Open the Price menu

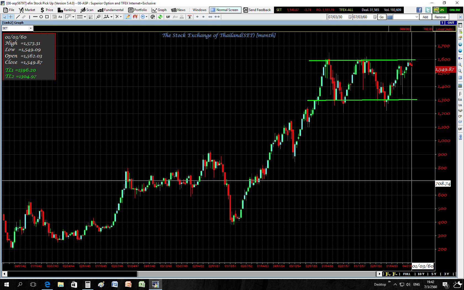coord(47,10)
